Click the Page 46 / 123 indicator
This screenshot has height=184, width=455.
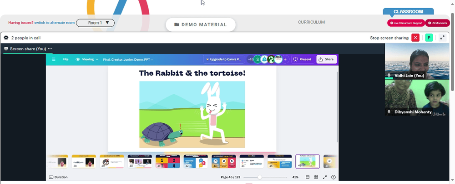230,177
